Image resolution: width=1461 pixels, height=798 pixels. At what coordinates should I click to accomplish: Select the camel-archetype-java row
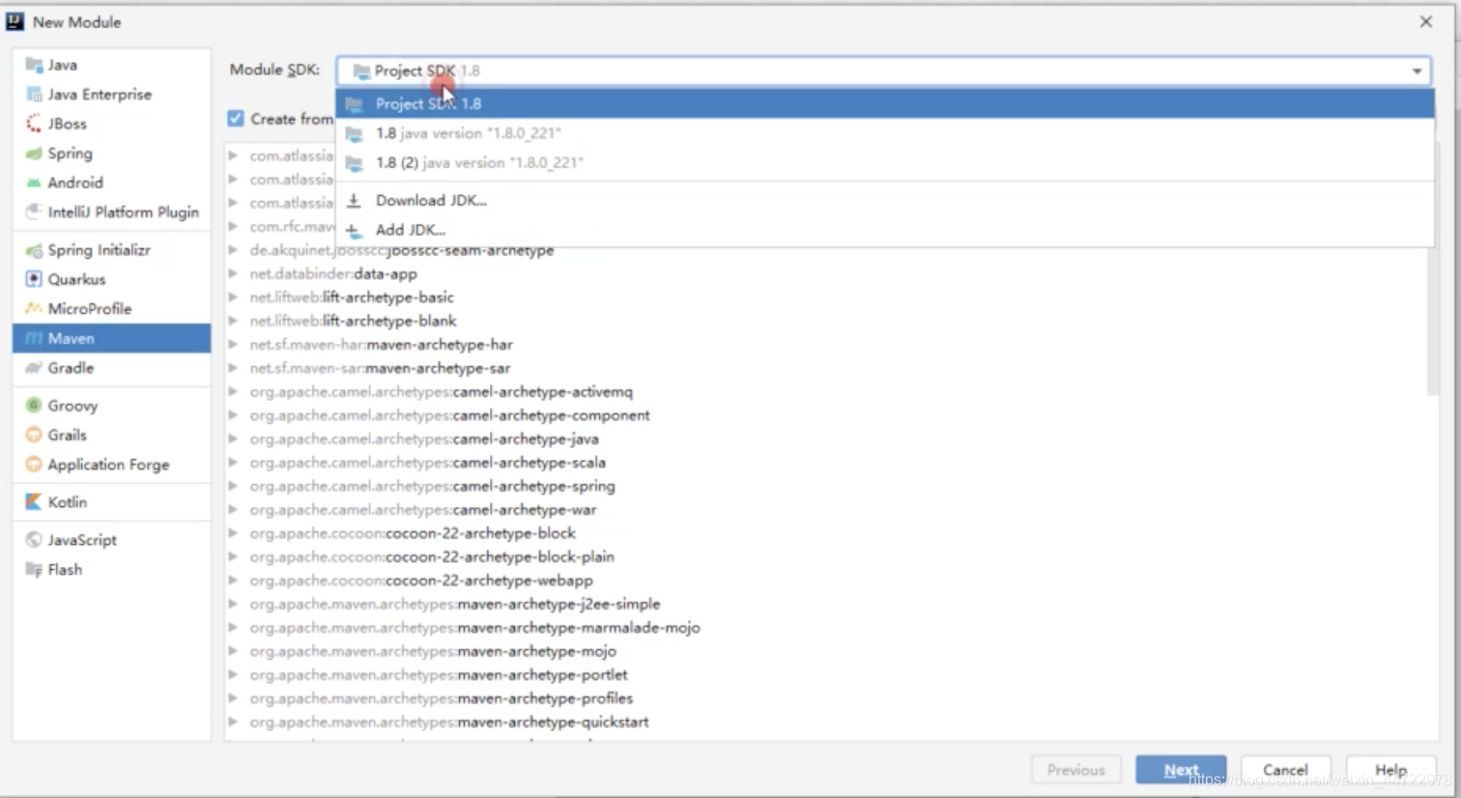pos(826,439)
